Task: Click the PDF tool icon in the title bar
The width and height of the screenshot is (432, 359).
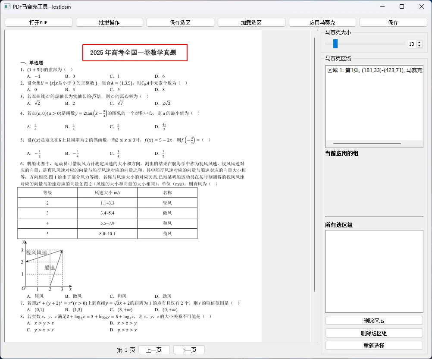Action: pos(6,6)
